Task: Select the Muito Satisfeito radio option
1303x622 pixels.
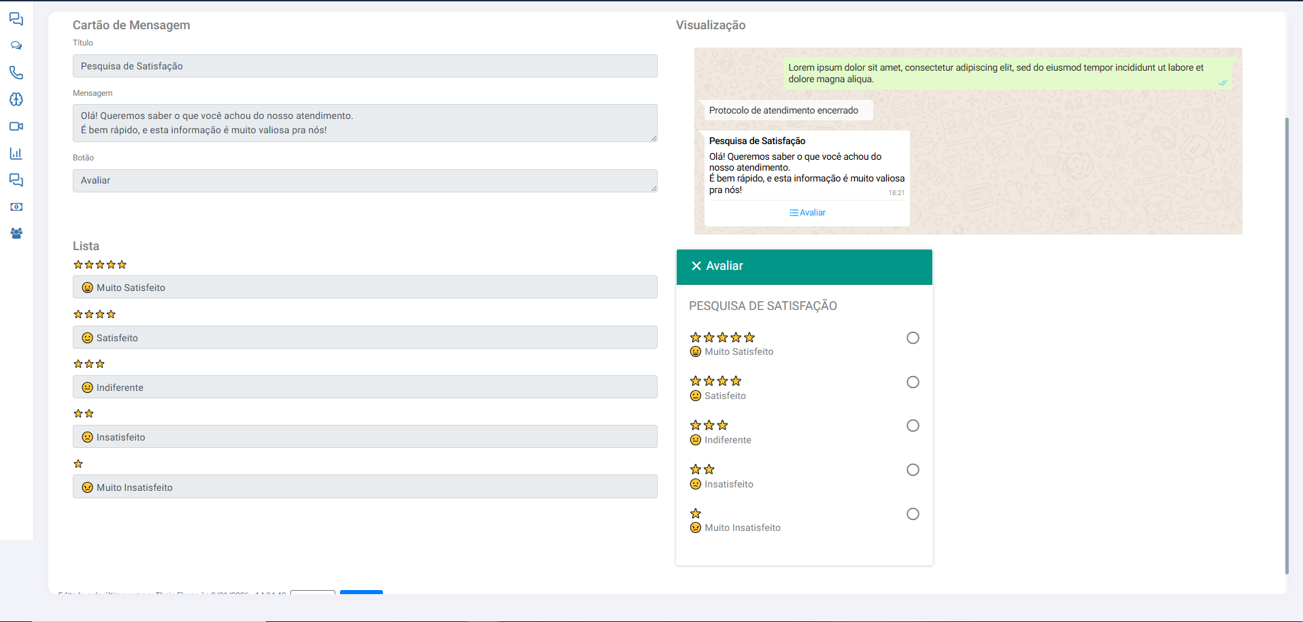Action: click(x=913, y=338)
